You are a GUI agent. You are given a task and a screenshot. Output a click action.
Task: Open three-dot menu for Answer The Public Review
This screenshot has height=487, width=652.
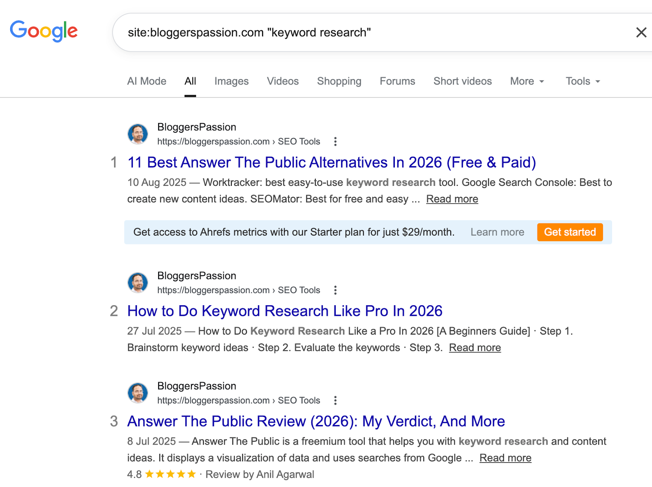coord(335,400)
